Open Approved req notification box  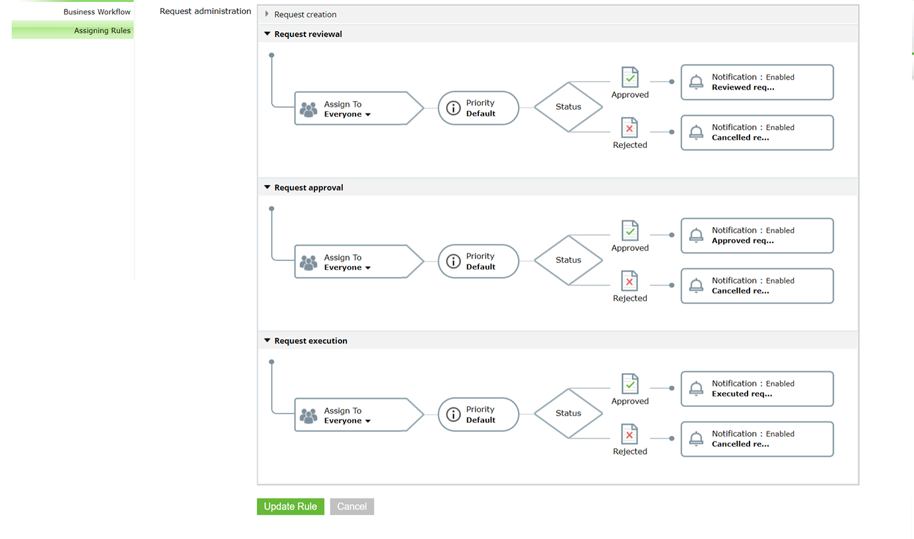coord(757,236)
